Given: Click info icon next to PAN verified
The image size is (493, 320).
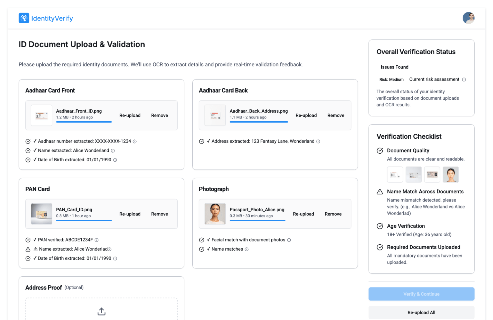Looking at the screenshot, I should pos(97,240).
